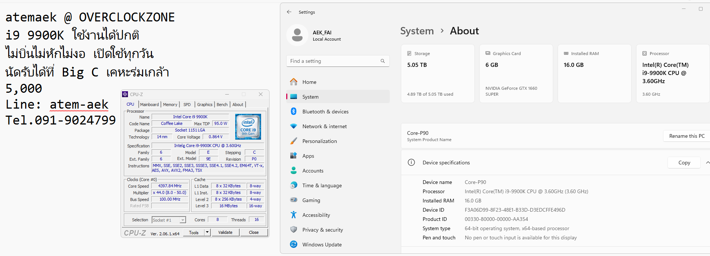Open the Home settings page
The image size is (710, 256).
coord(338,82)
